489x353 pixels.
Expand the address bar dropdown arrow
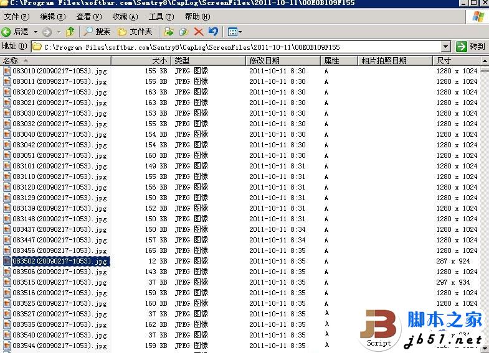click(446, 47)
